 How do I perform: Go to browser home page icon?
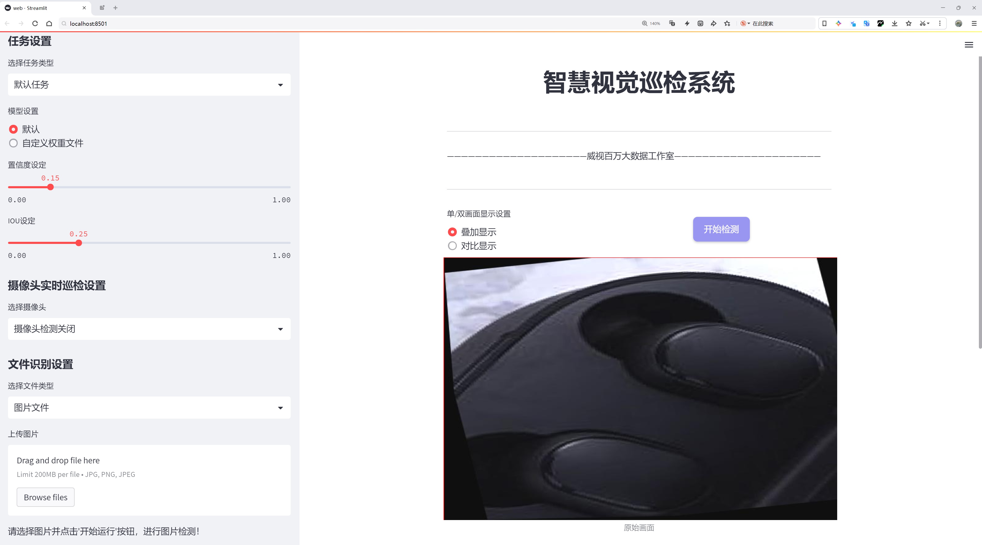pos(49,24)
